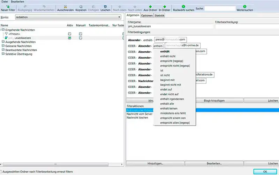Image resolution: width=279 pixels, height=175 pixels.
Task: Open the Datei menu
Action: (5, 2)
